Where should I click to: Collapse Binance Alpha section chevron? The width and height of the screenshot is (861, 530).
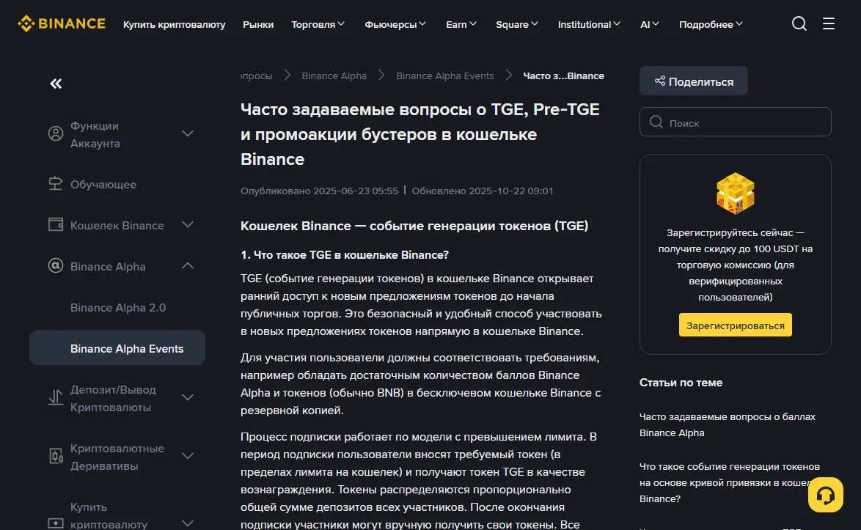tap(188, 265)
